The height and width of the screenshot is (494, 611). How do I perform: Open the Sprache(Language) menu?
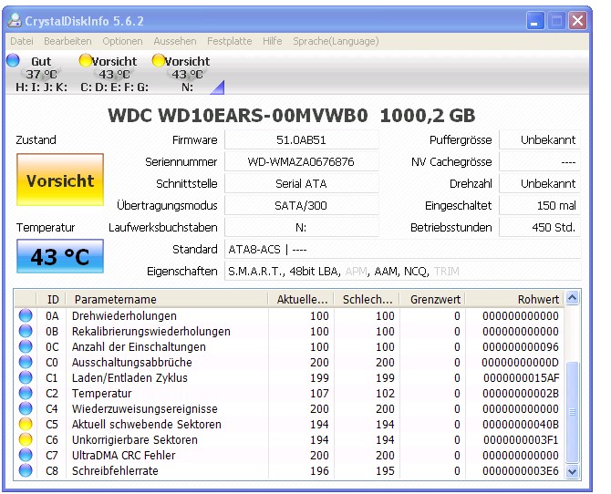tap(336, 41)
